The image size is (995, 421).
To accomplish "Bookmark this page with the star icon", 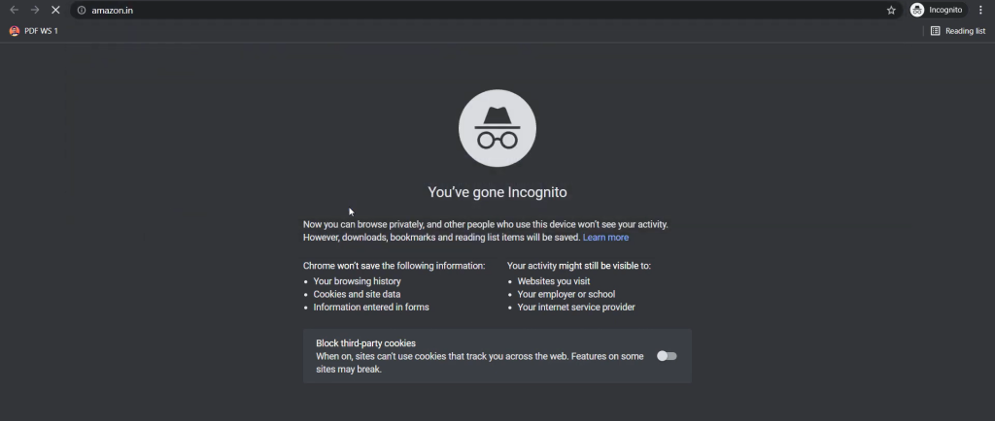I will [891, 10].
